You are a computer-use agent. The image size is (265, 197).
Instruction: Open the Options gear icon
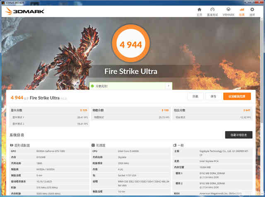pos(252,10)
